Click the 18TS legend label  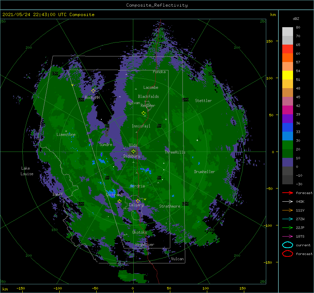(300, 236)
